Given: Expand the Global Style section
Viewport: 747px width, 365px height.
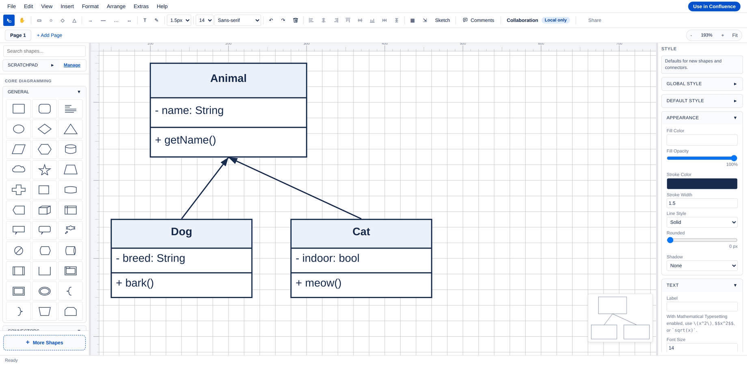Looking at the screenshot, I should [x=702, y=84].
